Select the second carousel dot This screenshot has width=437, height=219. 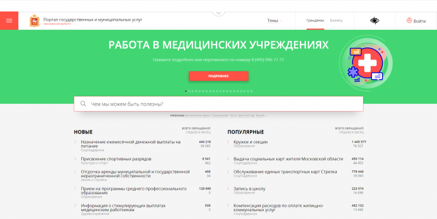click(x=189, y=91)
